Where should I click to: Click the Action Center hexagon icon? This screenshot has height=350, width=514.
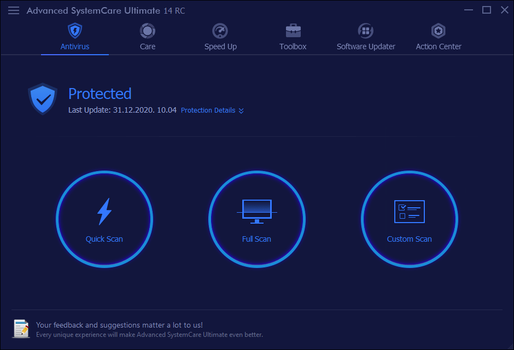point(439,31)
